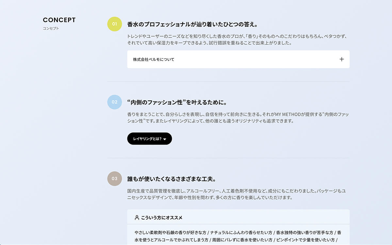Click the CONCEPT section heading
This screenshot has width=392, height=245.
click(x=59, y=20)
